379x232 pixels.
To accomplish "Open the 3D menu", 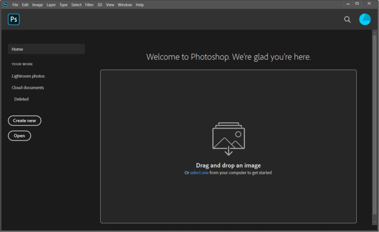I will pos(100,5).
